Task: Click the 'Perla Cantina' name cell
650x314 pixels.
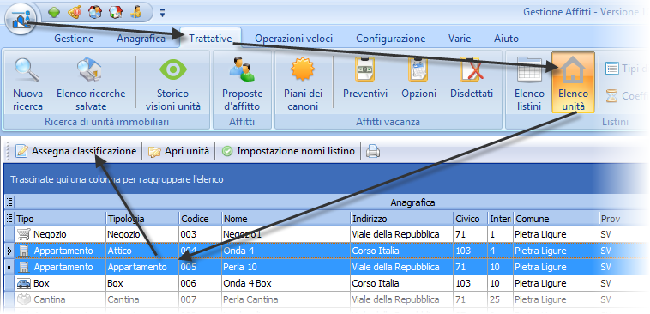Action: tap(286, 299)
